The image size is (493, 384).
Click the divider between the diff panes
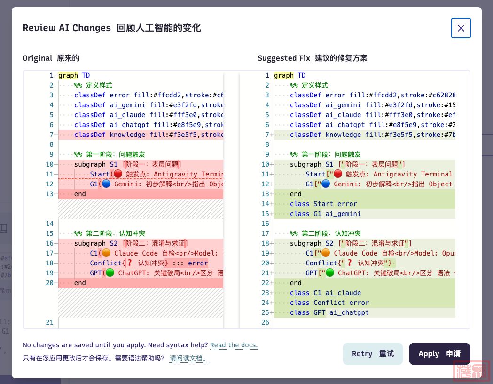click(x=232, y=198)
